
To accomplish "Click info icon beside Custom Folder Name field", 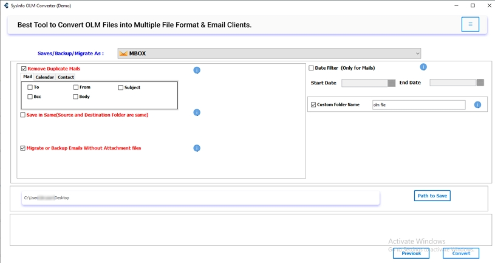I will (x=477, y=105).
